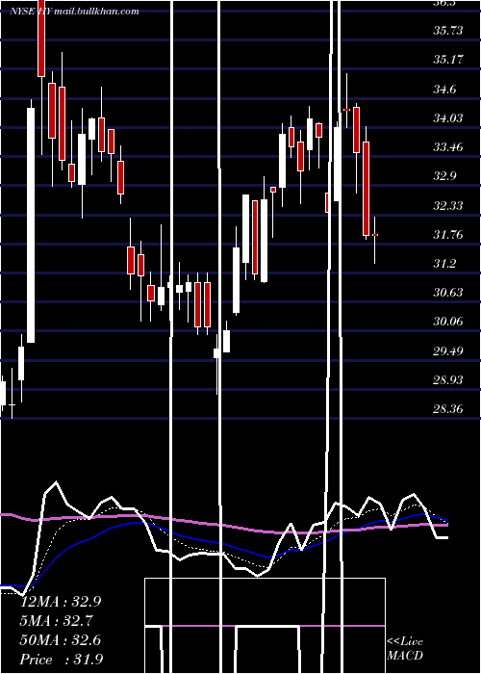Click the NYSE HY mail.bullkhan.com title text
This screenshot has width=481, height=674.
click(x=74, y=12)
